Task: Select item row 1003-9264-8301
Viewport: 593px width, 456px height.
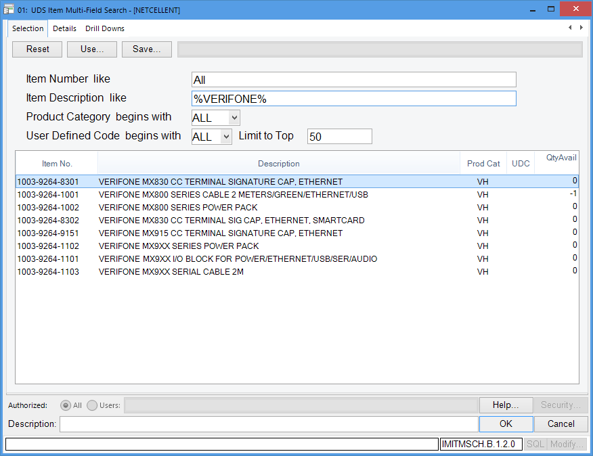Action: tap(297, 181)
